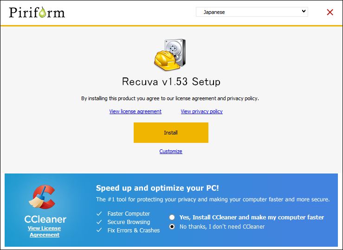Viewport: 343px width, 250px height.
Task: Click the Piriform logo
Action: (x=37, y=13)
